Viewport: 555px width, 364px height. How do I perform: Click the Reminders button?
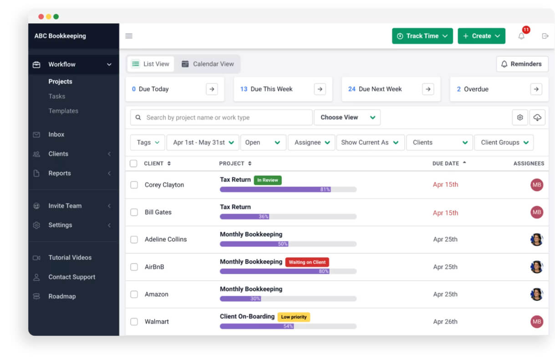[x=522, y=64]
